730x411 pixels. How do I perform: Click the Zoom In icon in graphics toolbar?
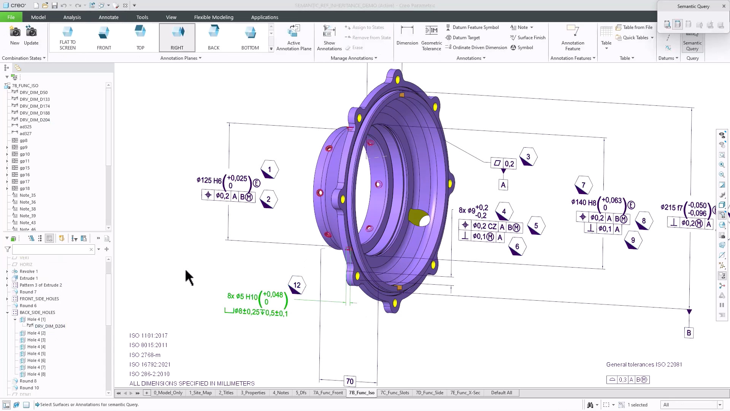click(722, 165)
